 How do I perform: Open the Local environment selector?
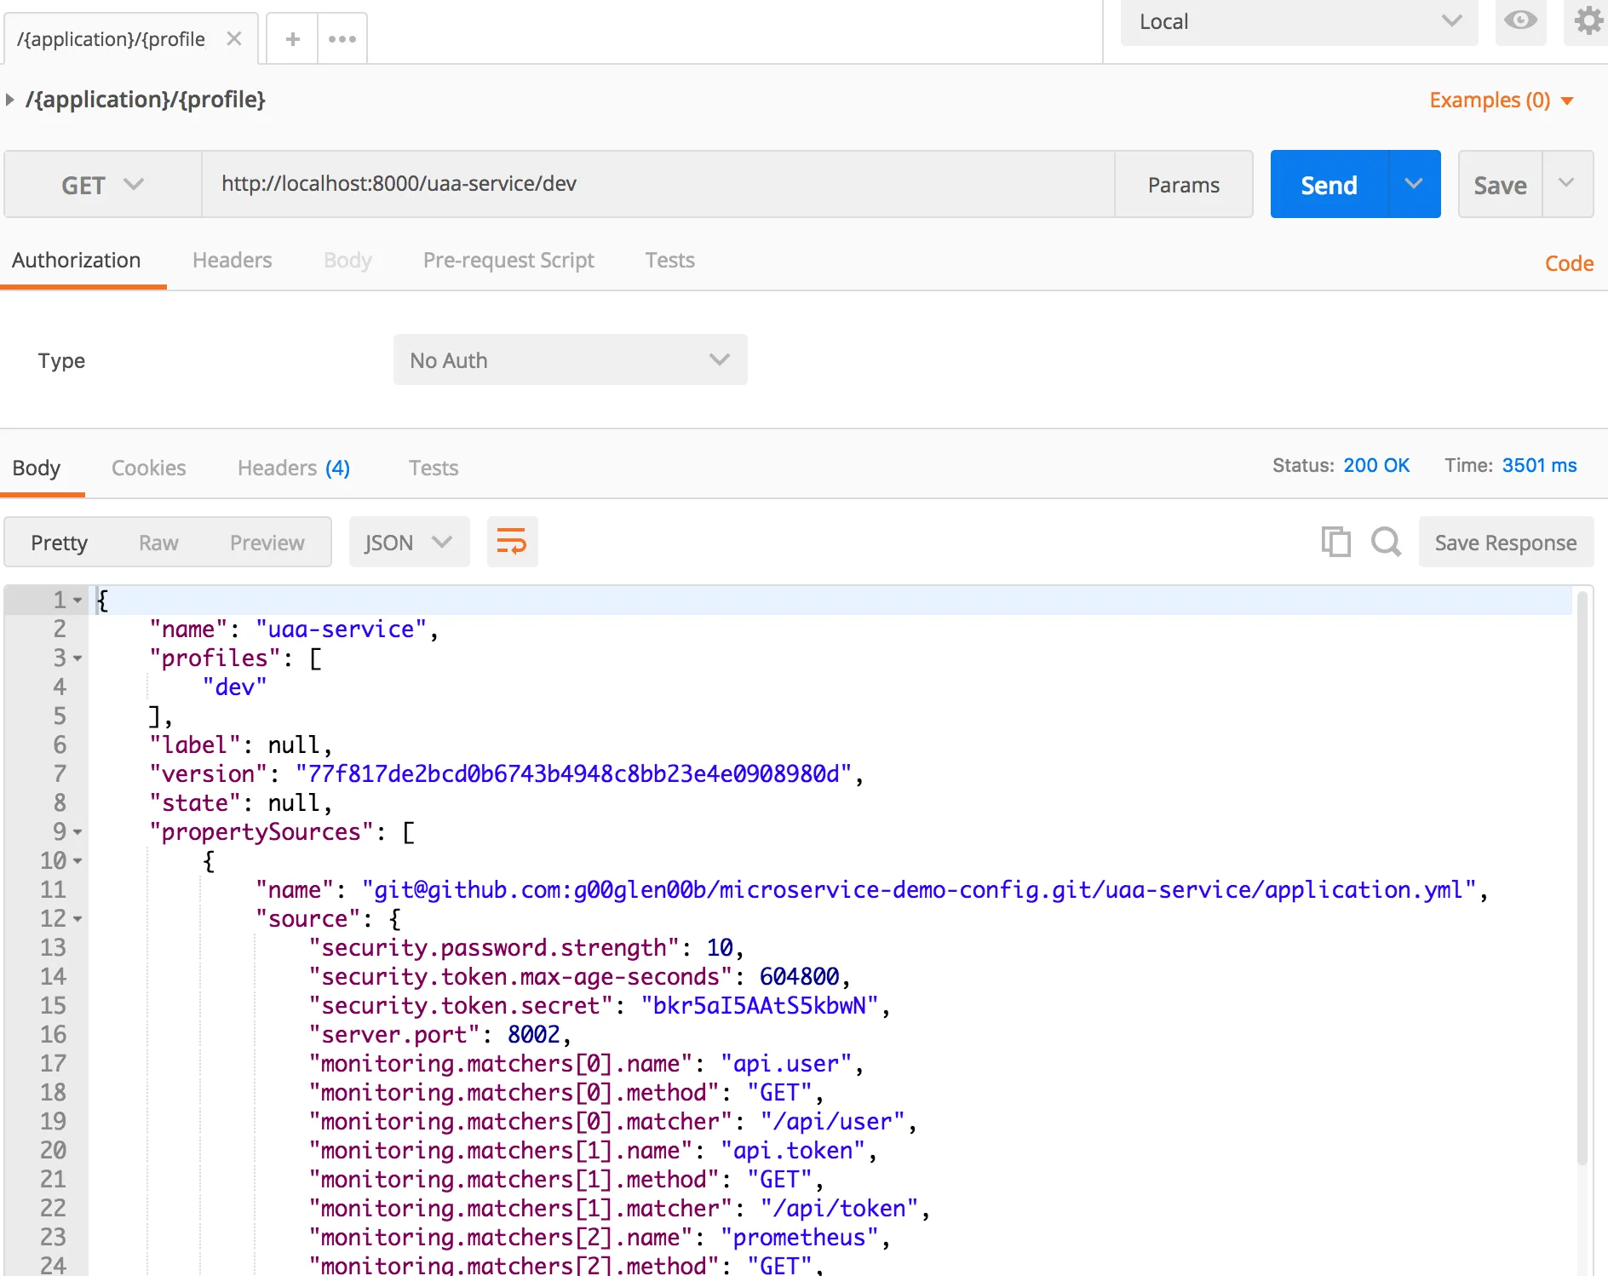[1299, 22]
